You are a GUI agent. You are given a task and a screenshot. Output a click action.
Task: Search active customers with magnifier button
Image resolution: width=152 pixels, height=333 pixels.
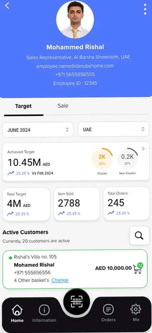pos(139,236)
